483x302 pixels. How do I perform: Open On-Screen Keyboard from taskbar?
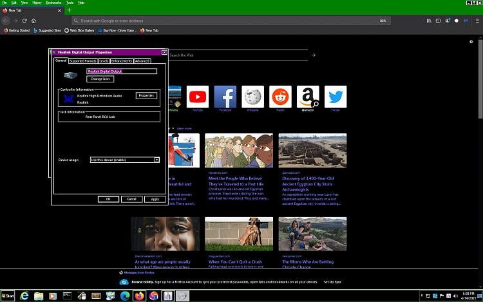(96, 296)
